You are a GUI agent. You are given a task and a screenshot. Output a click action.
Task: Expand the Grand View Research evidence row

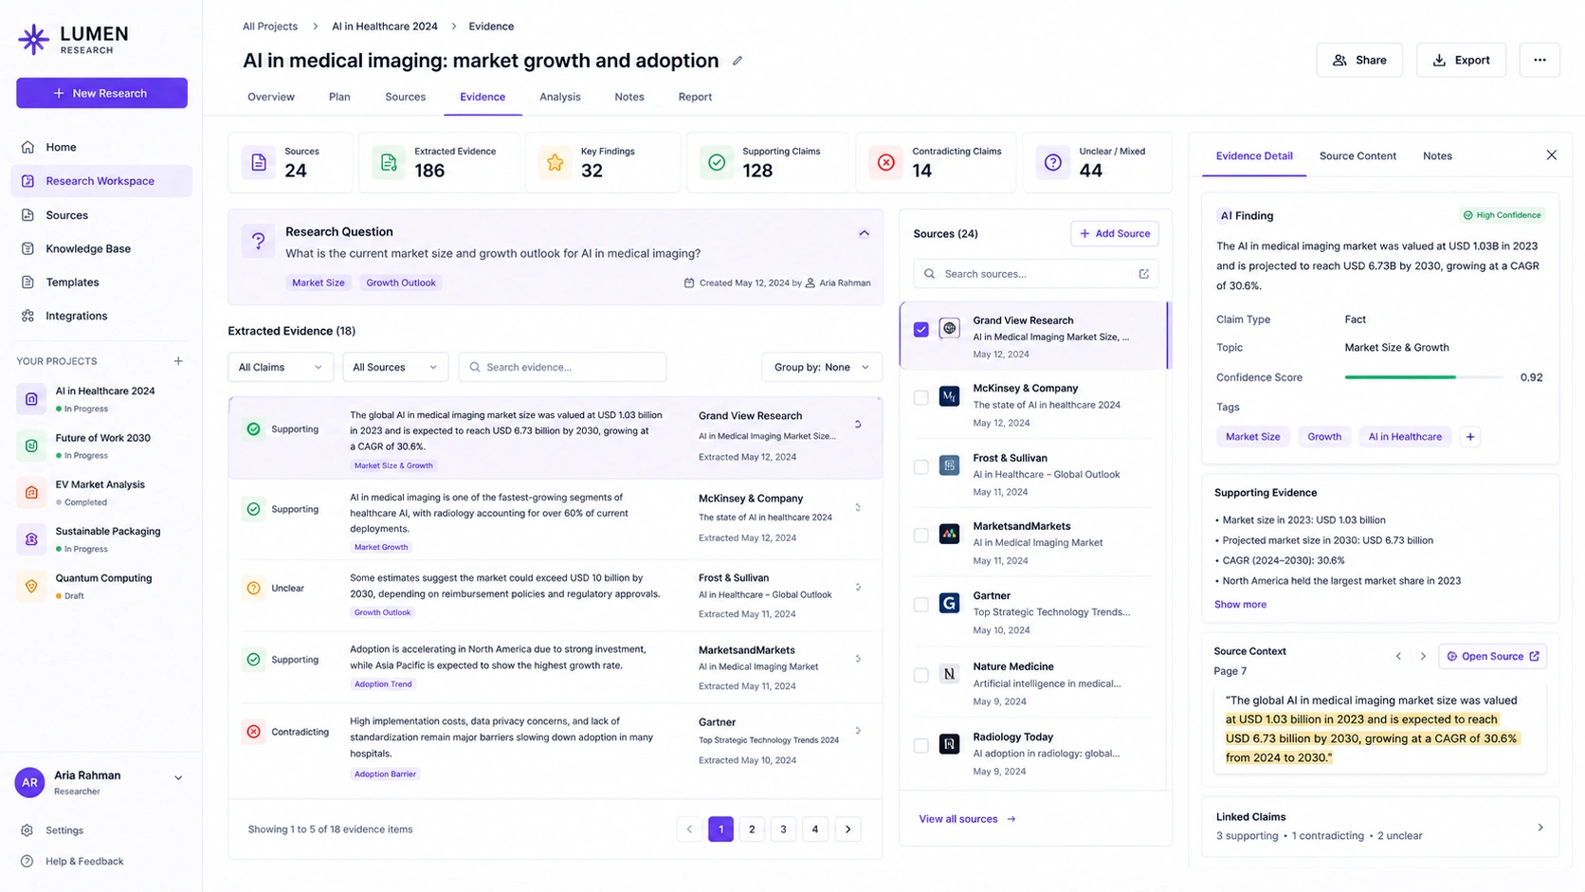click(858, 425)
